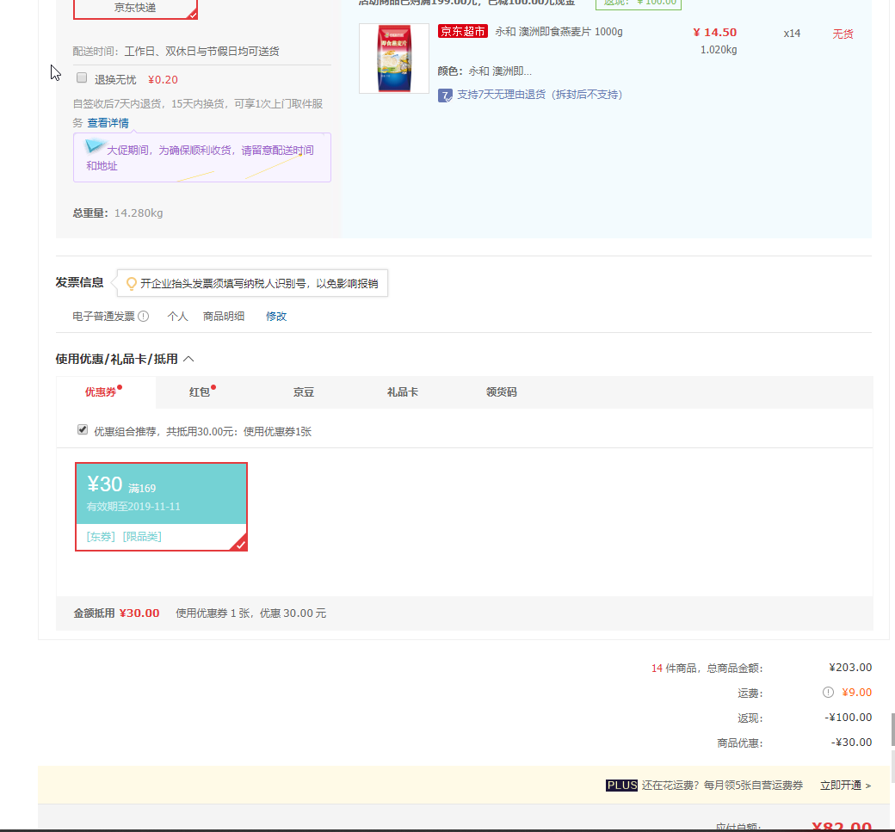
Task: Click the 返现 -¥100.00 value
Action: (849, 718)
